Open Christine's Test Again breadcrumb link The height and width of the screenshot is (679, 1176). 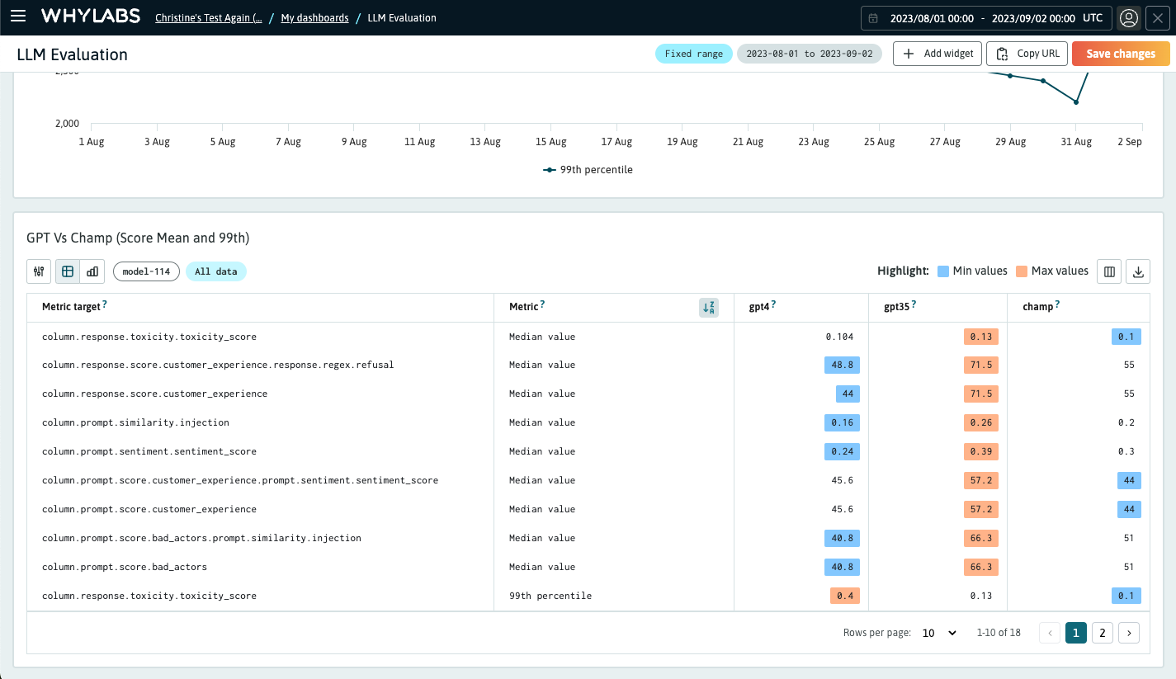tap(208, 17)
